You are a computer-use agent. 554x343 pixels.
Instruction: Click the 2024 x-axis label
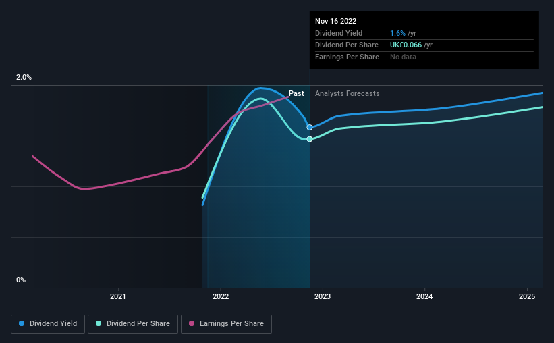click(424, 296)
